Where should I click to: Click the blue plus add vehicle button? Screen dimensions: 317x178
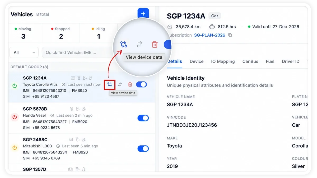click(x=143, y=13)
